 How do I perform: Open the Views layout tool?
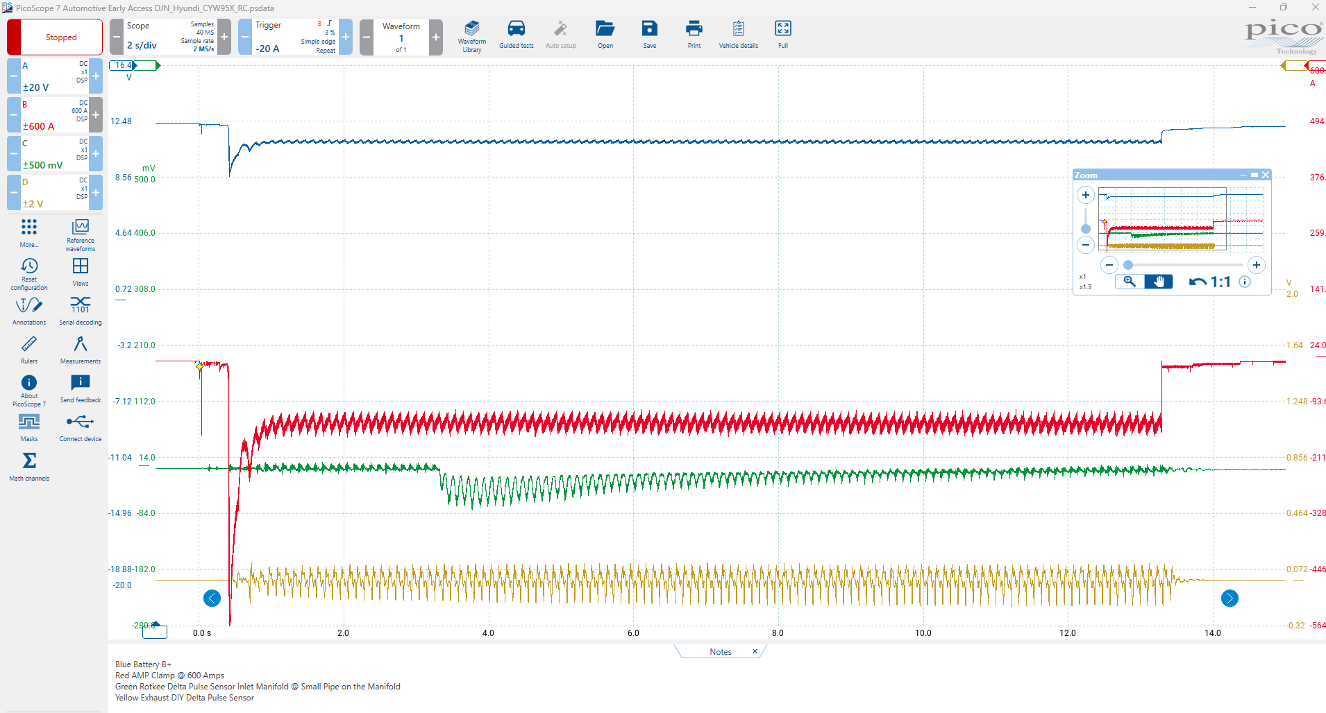(x=81, y=272)
